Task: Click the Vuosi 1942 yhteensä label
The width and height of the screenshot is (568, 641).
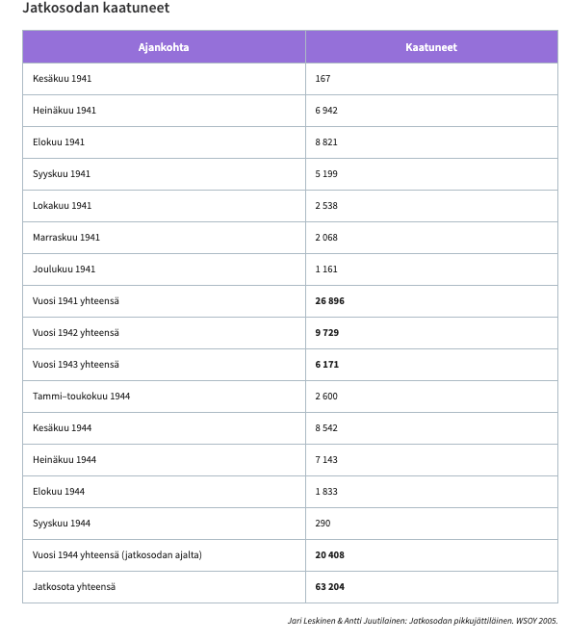Action: [x=76, y=333]
